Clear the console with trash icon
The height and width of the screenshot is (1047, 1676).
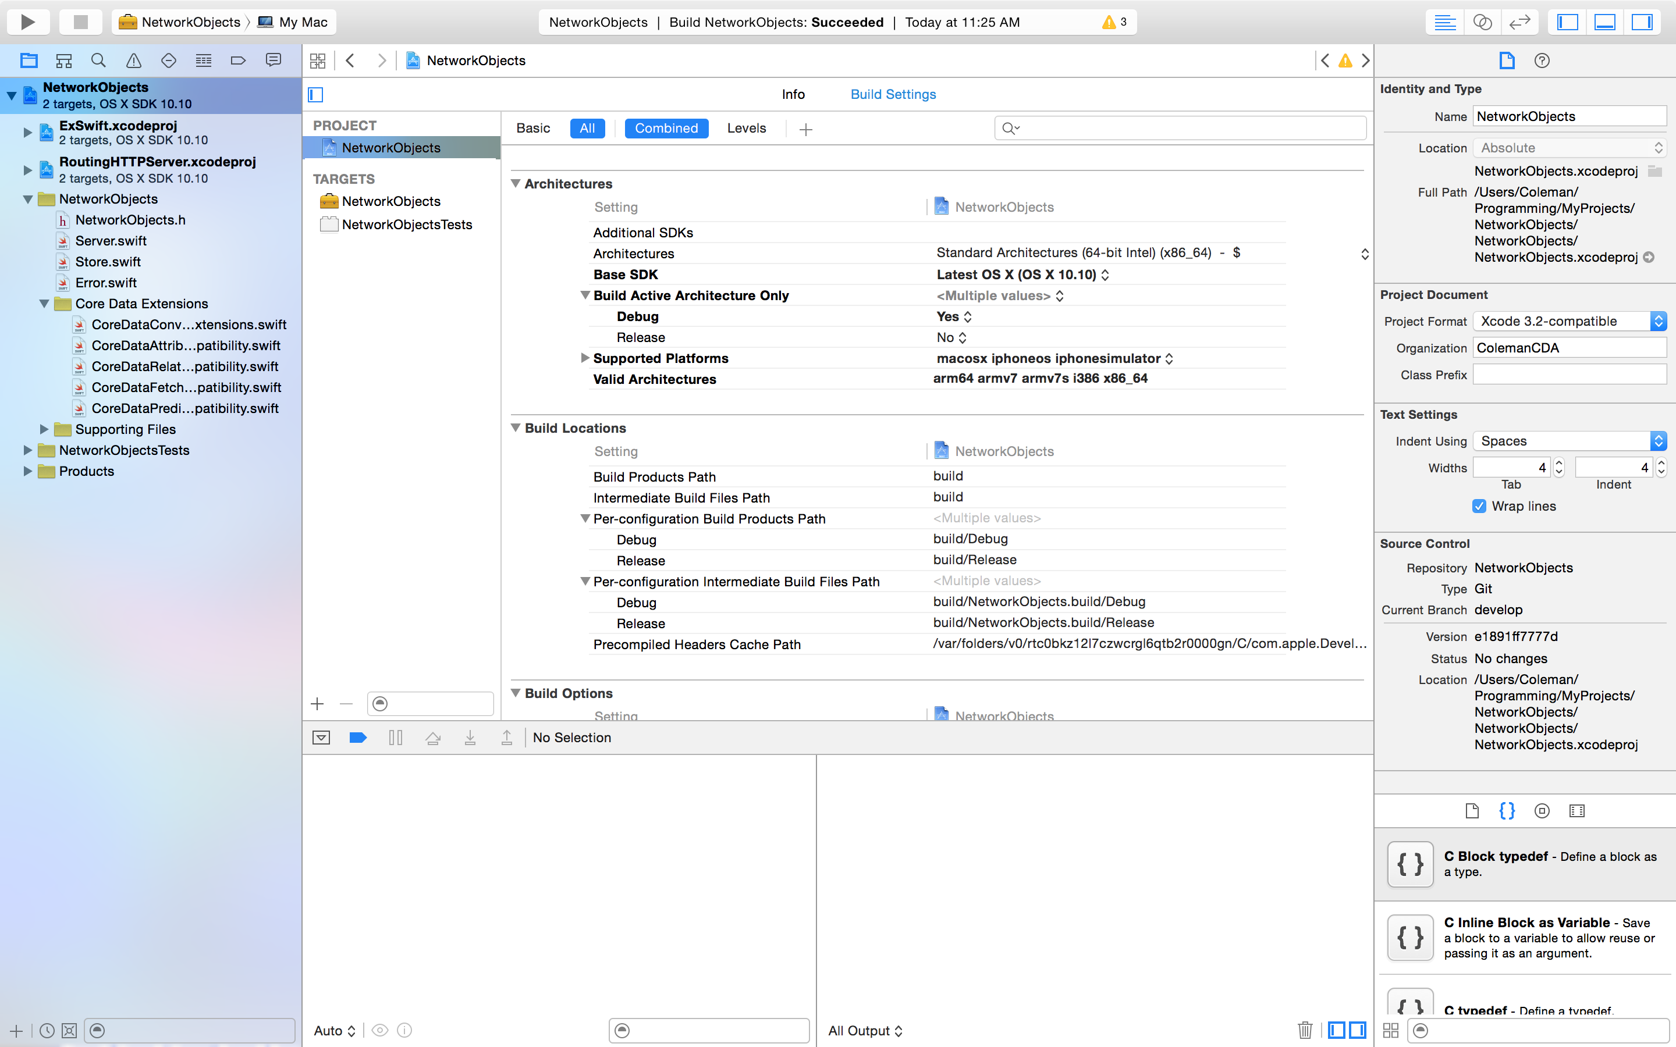(1304, 1030)
